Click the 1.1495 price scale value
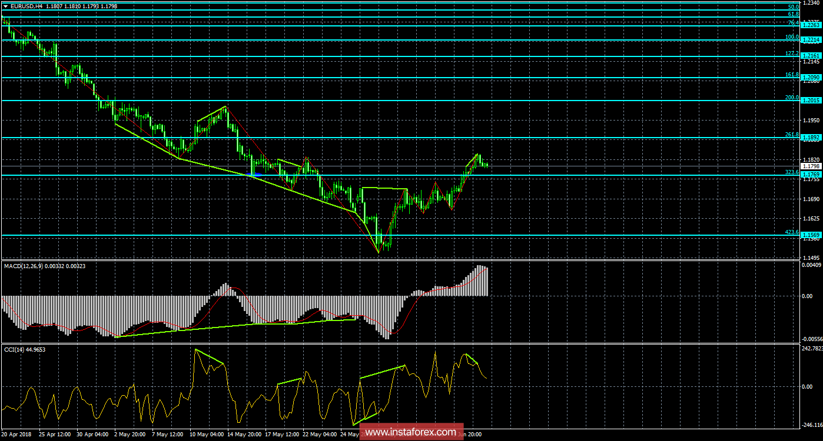This screenshot has height=441, width=823. pos(811,258)
